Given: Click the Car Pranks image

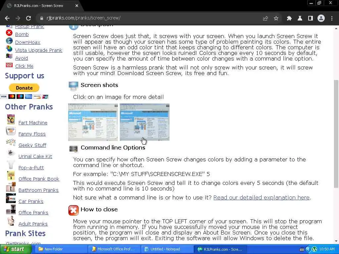Looking at the screenshot, I should tap(11, 198).
